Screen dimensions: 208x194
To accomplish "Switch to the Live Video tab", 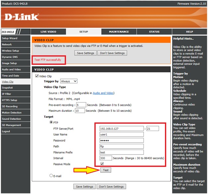I will 48,32.
